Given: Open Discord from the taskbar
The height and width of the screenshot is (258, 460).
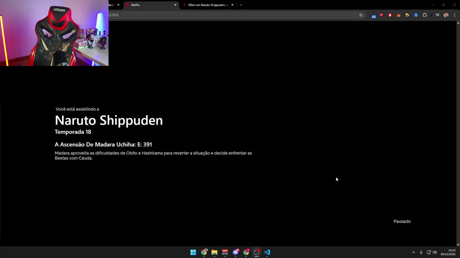Looking at the screenshot, I should (x=235, y=252).
